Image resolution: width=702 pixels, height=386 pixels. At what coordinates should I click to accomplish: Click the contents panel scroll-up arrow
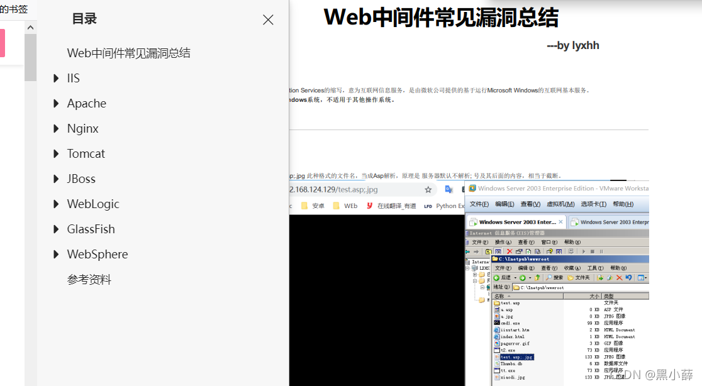coord(30,27)
